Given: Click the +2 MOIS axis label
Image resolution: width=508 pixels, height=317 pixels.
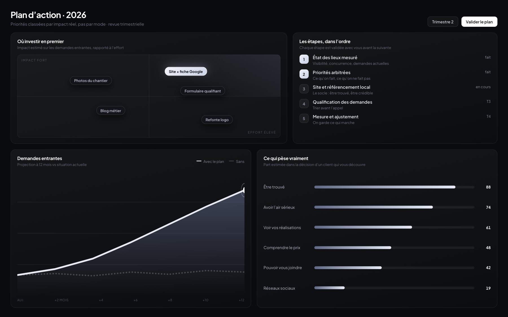Looking at the screenshot, I should pyautogui.click(x=62, y=300).
